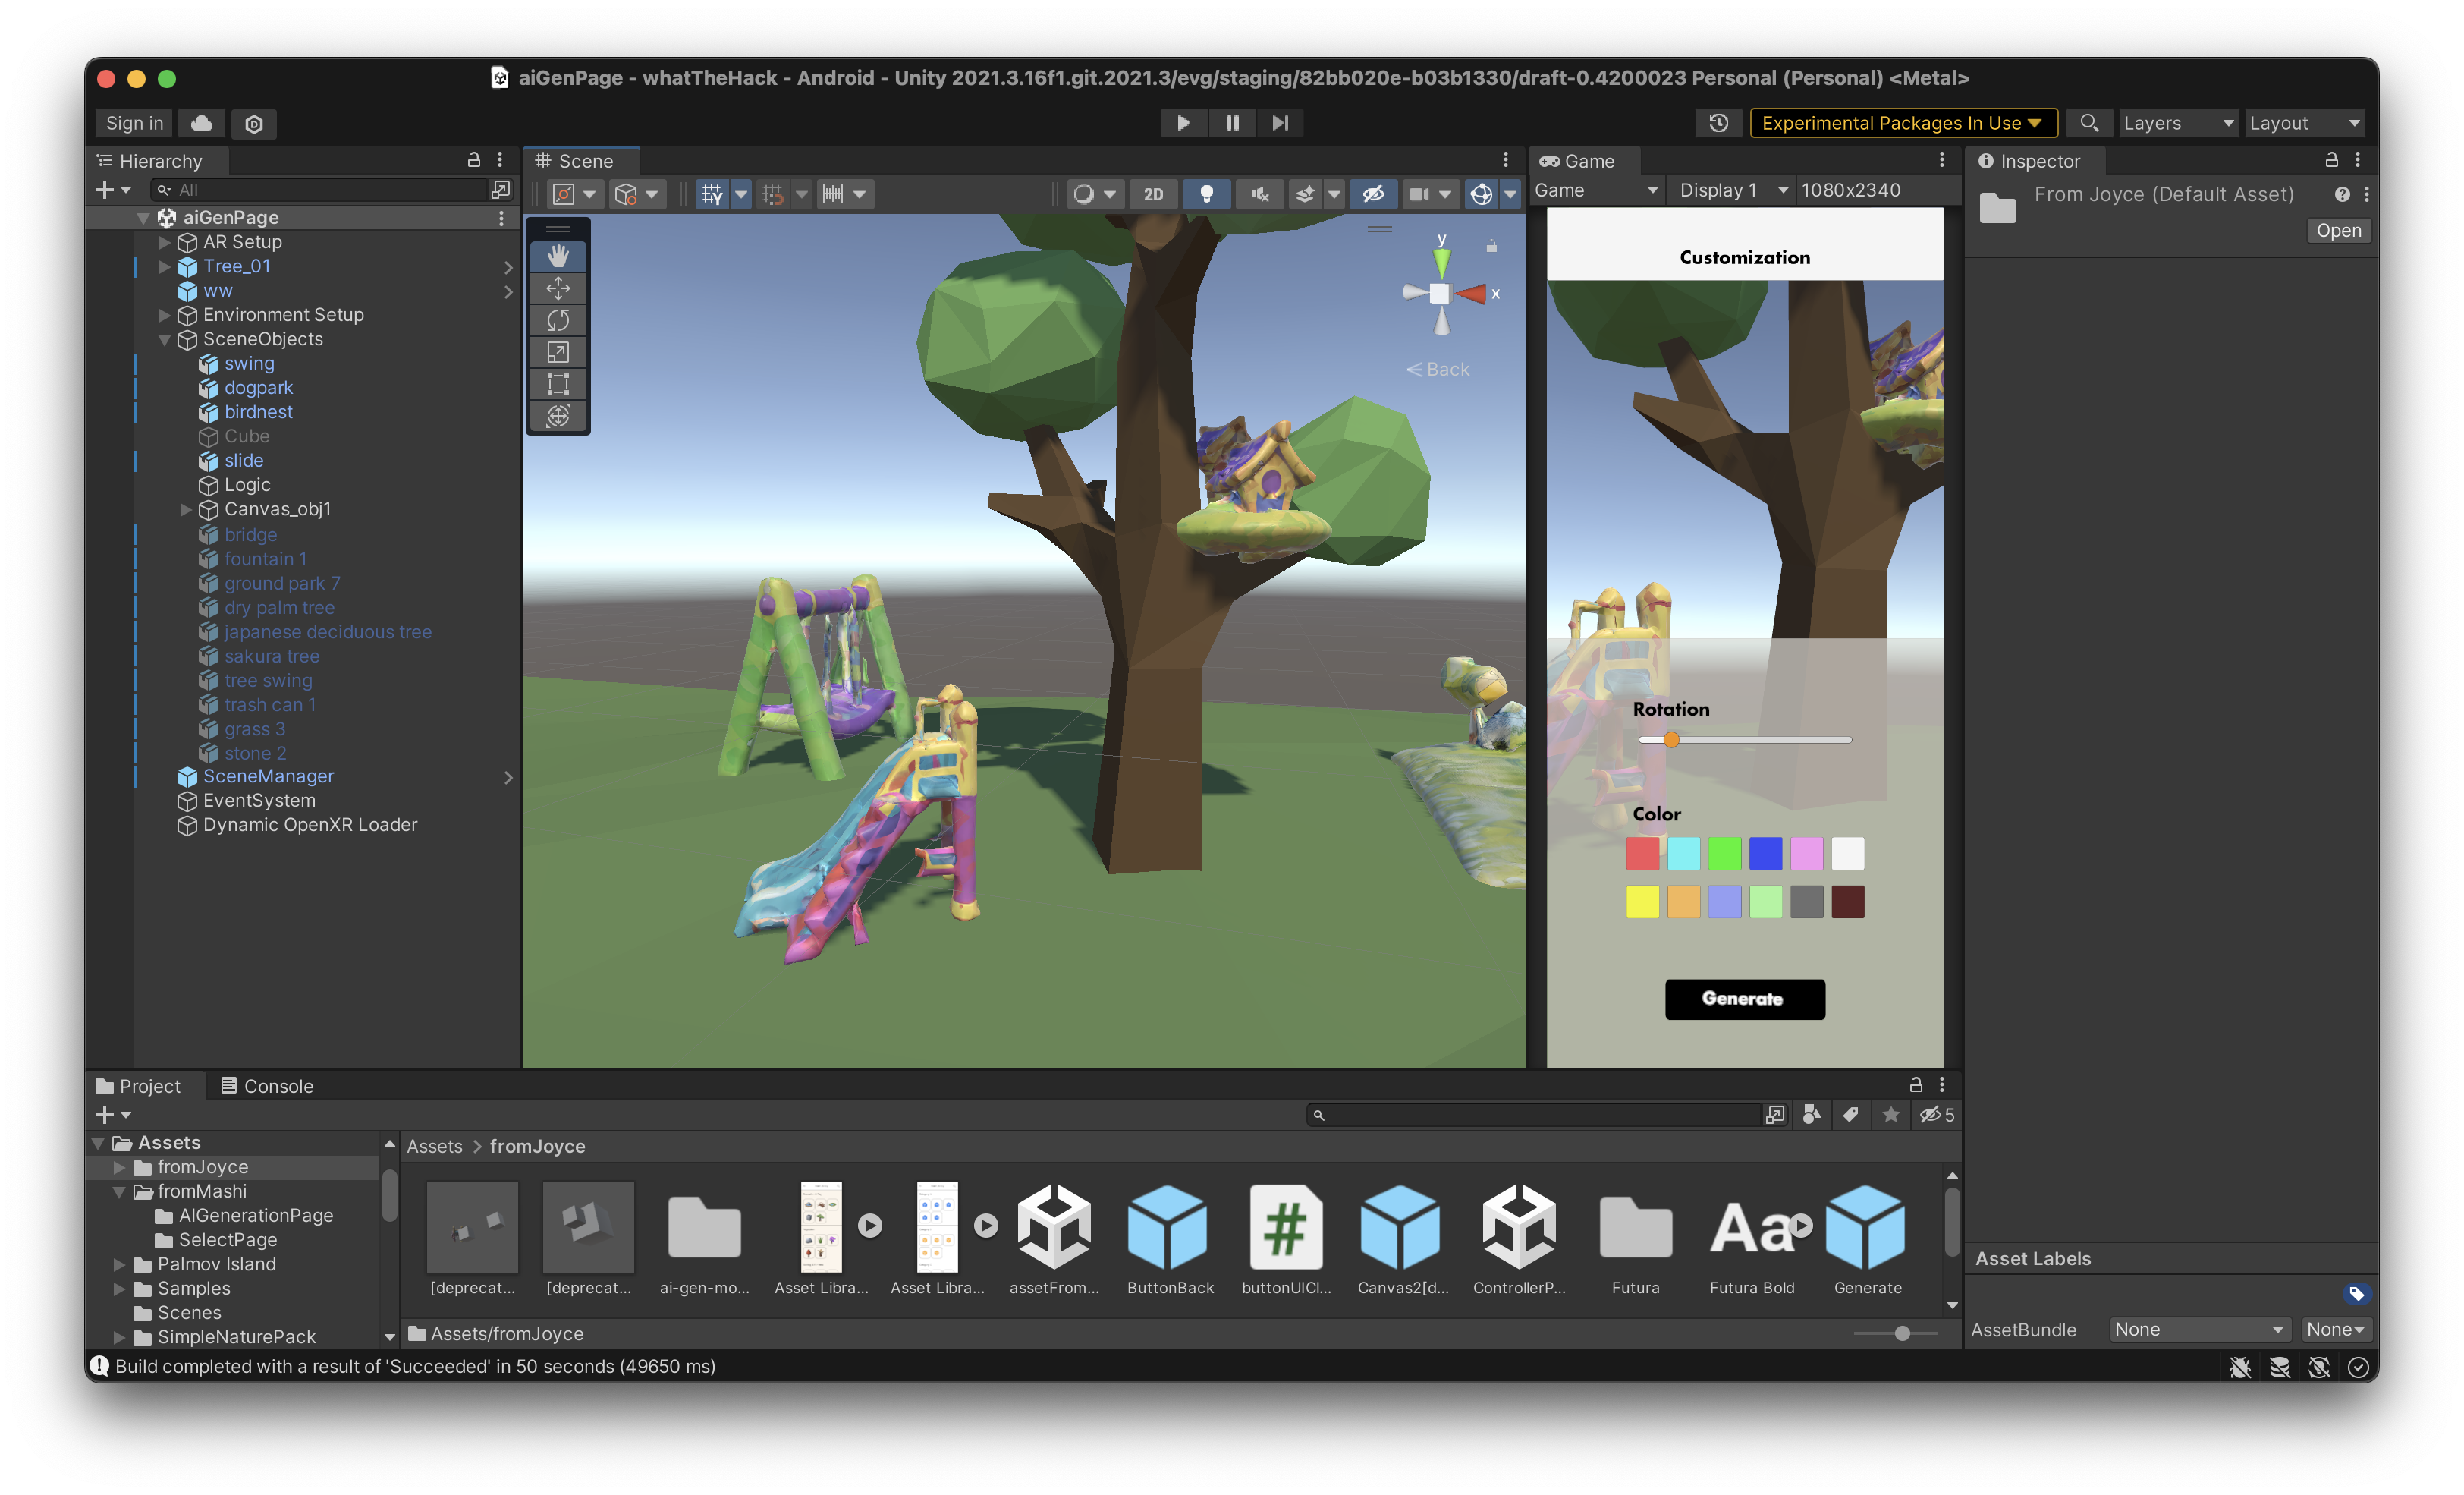
Task: Toggle Scene gizmos visibility
Action: coord(1481,194)
